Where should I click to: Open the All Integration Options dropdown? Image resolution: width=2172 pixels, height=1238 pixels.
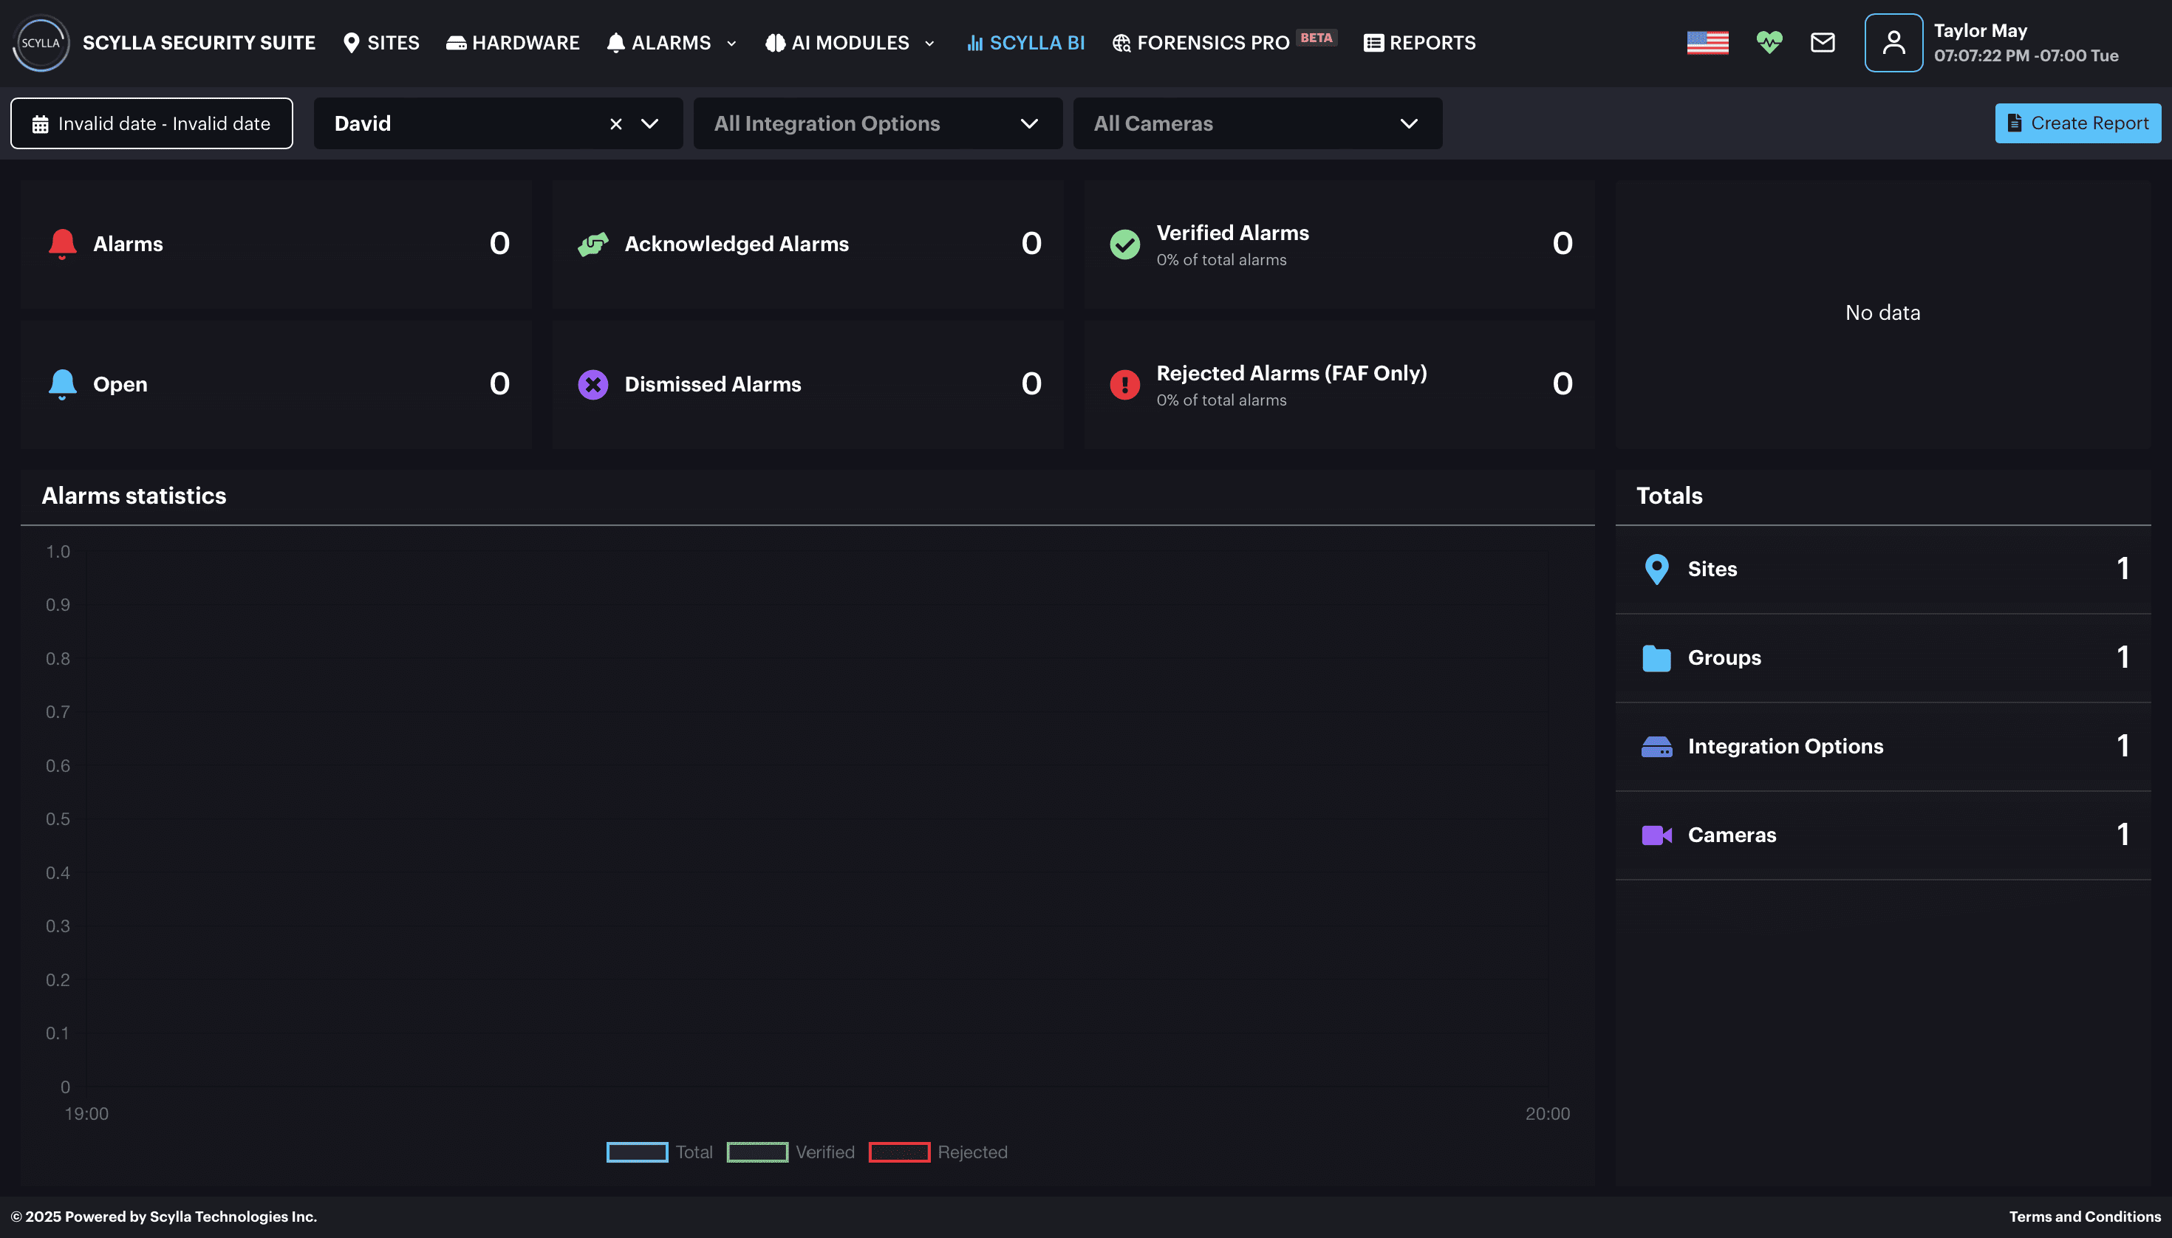click(x=878, y=123)
